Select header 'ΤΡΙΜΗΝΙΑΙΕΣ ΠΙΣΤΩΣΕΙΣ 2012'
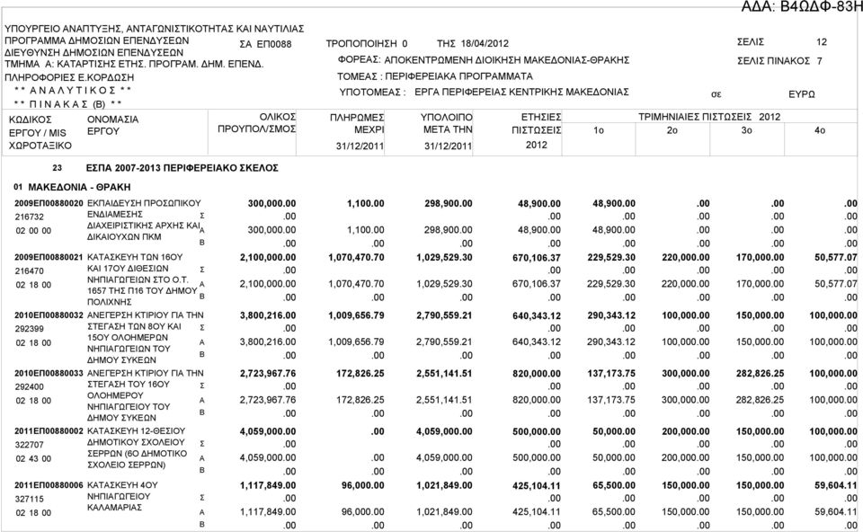This screenshot has height=532, width=863. [709, 117]
